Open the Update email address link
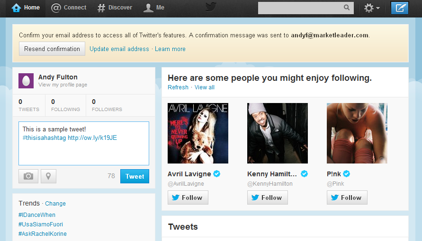The width and height of the screenshot is (422, 241). pos(119,49)
